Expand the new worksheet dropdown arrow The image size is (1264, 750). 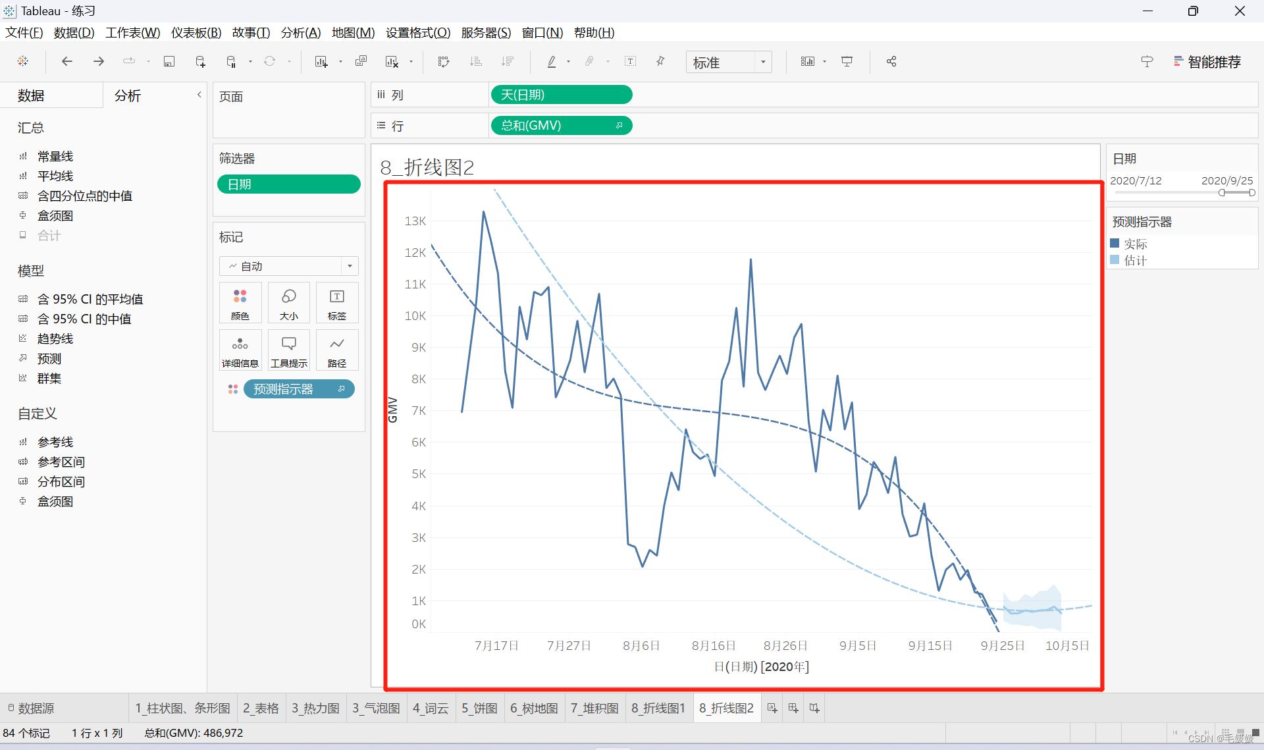tap(340, 62)
